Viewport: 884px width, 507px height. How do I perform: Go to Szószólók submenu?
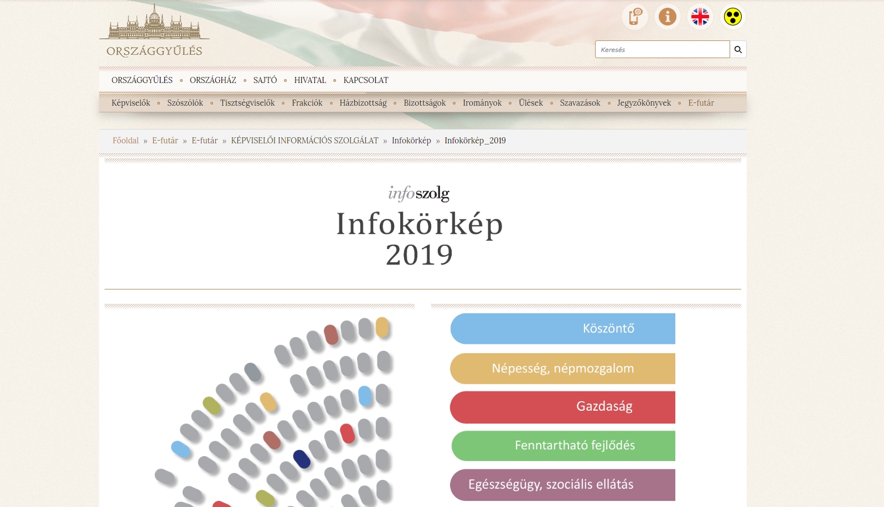pos(185,103)
